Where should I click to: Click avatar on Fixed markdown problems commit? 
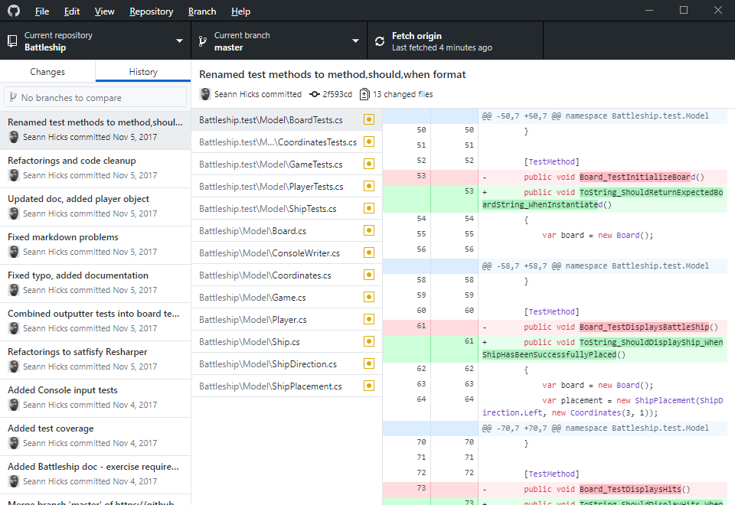point(14,252)
